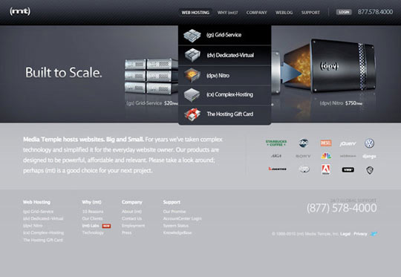Open the Adobe client logo
The width and height of the screenshot is (401, 277).
(325, 169)
